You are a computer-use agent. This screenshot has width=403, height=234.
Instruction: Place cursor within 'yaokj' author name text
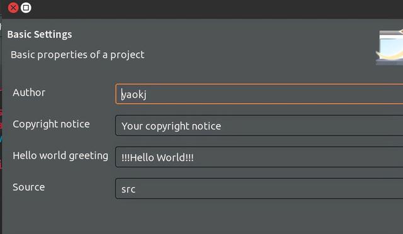[134, 95]
